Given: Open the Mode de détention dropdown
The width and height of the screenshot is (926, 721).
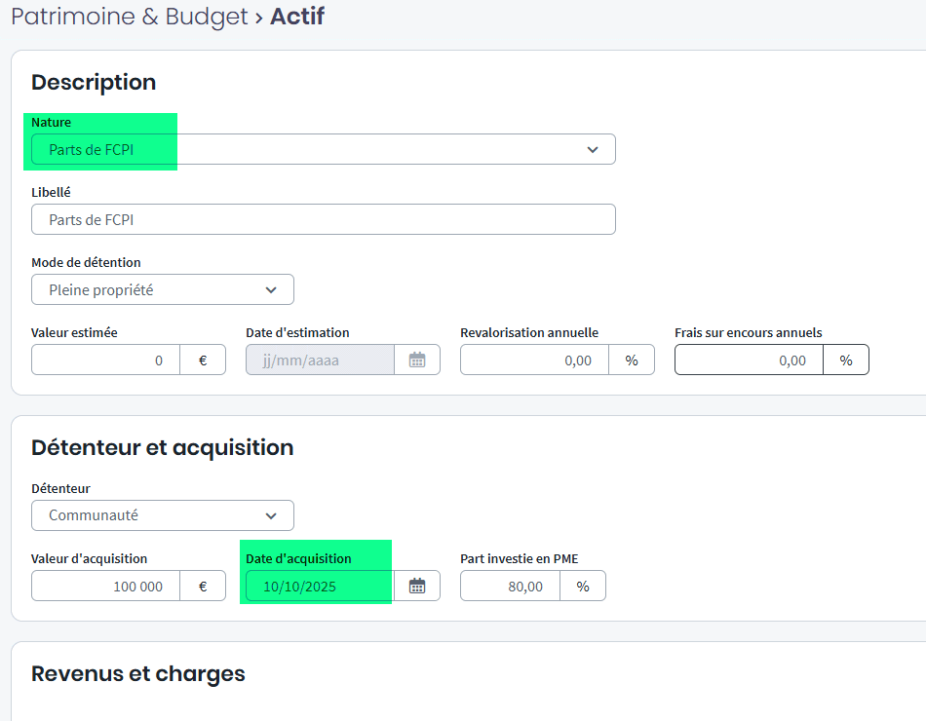Looking at the screenshot, I should tap(162, 289).
